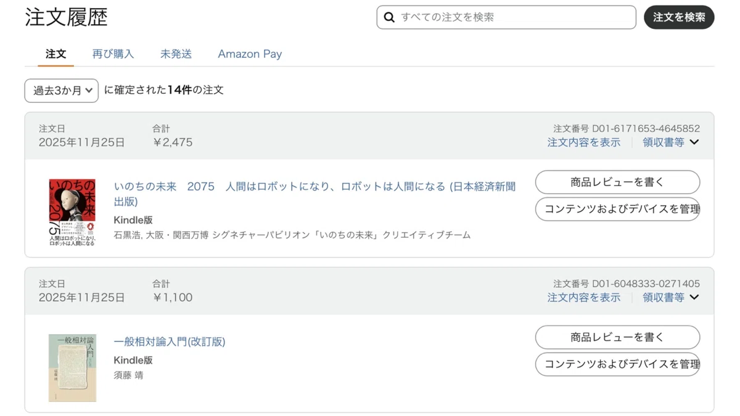Open the Amazon Pay tab
Screen dimensions: 740x416
coord(250,54)
